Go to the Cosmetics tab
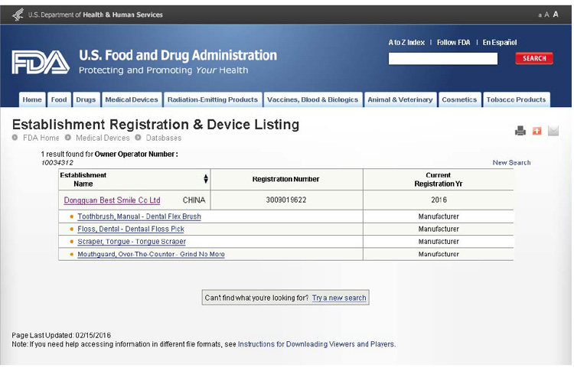 point(459,99)
